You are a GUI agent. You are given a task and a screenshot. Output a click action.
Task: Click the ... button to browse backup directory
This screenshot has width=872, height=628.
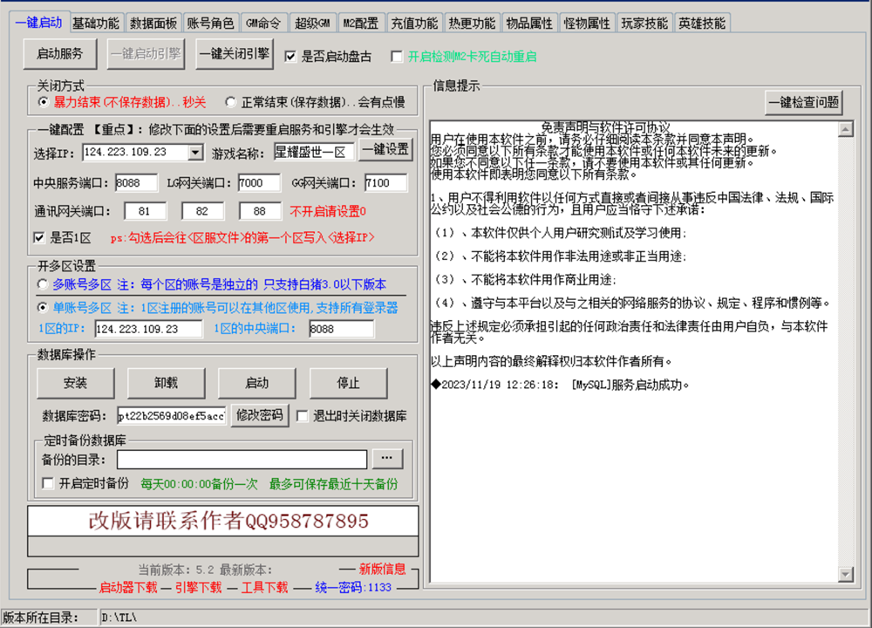(387, 458)
